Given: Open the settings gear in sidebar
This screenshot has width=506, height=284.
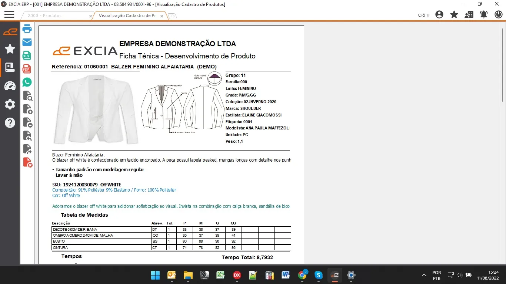Looking at the screenshot, I should point(10,104).
